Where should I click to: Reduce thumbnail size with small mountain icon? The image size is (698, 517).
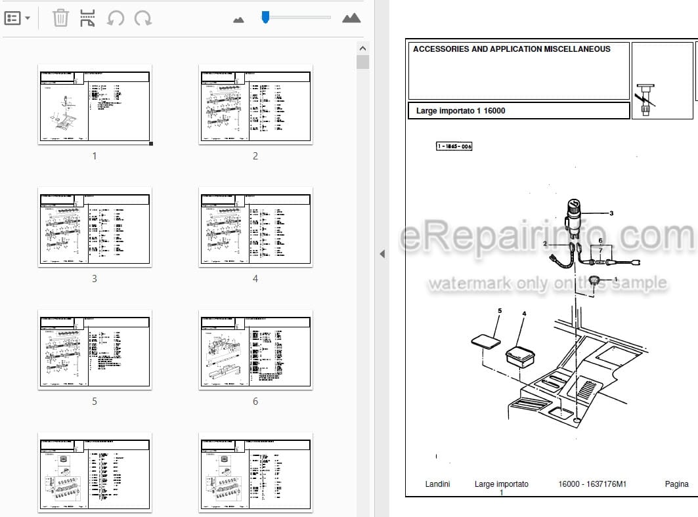coord(238,20)
